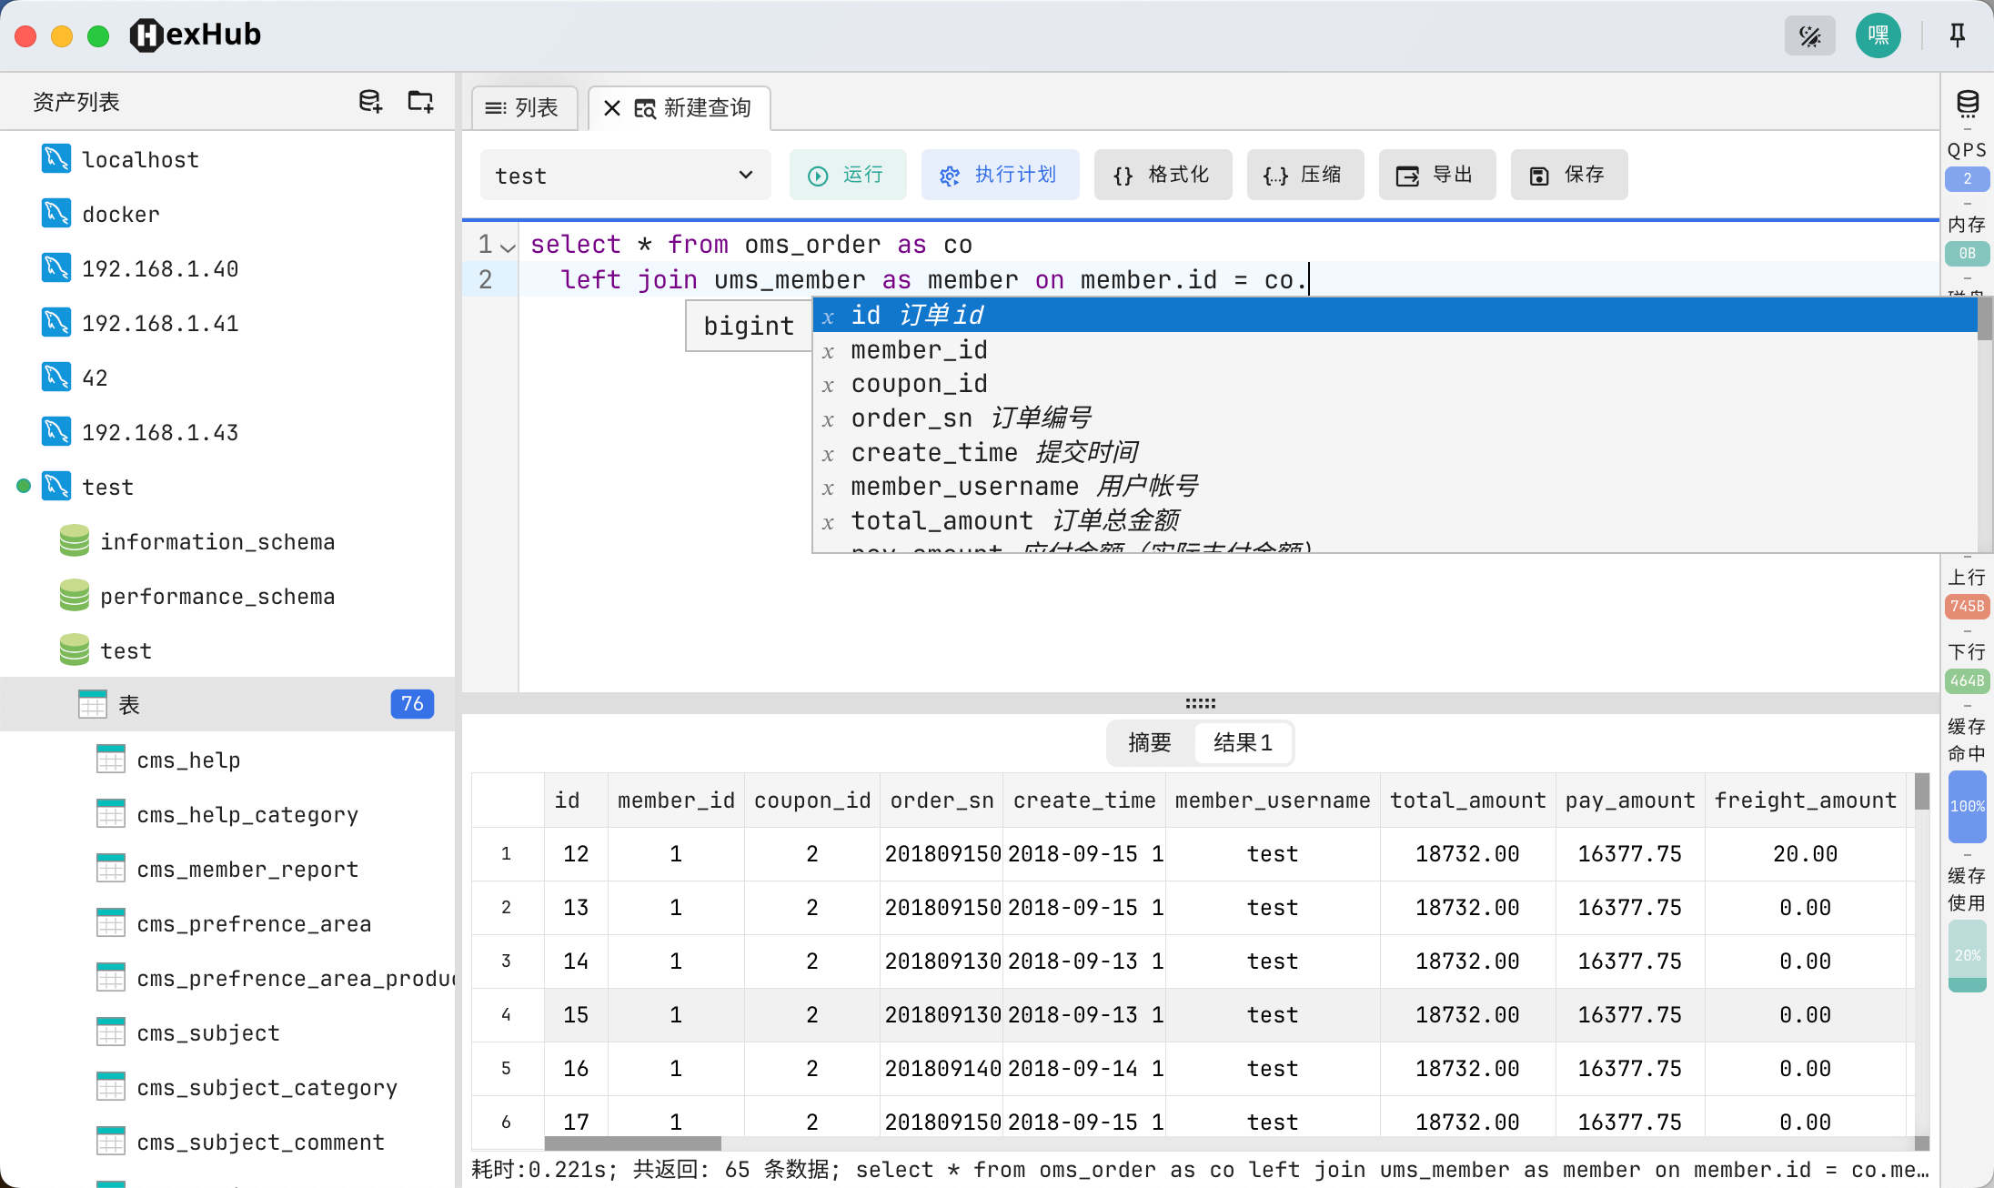Expand the information_schema database node

point(218,541)
